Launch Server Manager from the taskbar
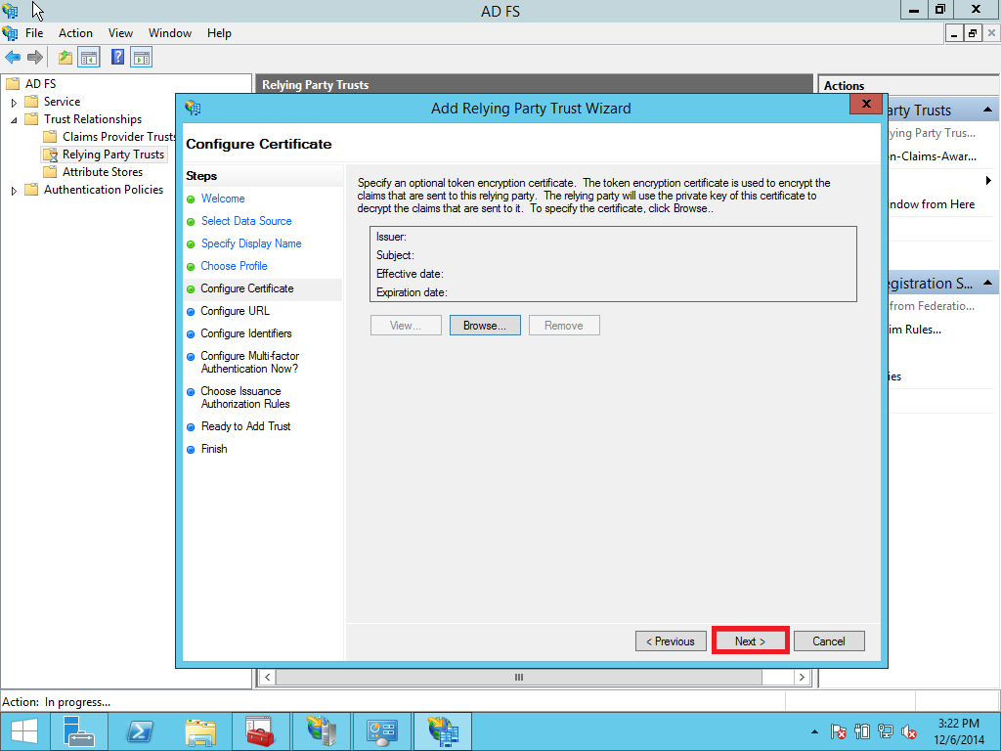 point(79,730)
